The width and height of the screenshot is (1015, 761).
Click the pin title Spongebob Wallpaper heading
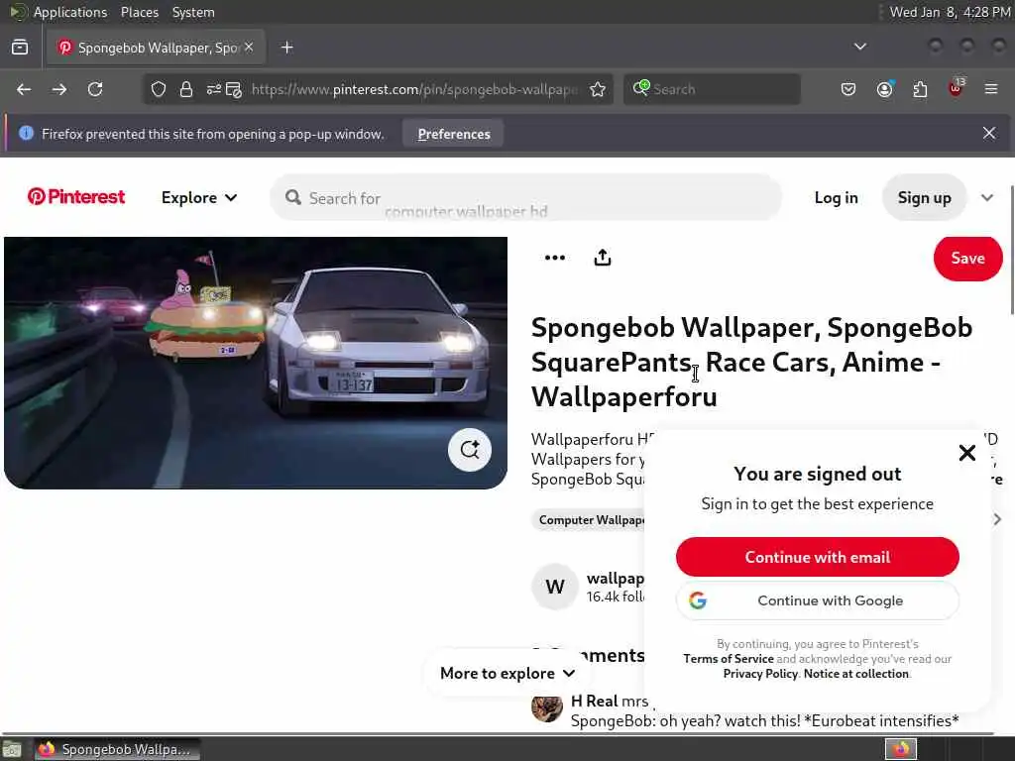751,362
